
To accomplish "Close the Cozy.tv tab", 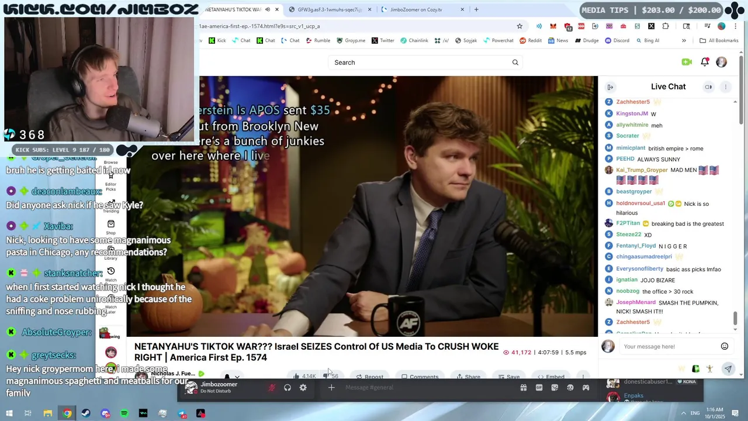I will coord(462,9).
